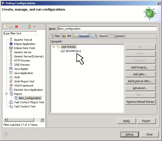Click the JUnit Plug-in Test icon

click(x=11, y=81)
